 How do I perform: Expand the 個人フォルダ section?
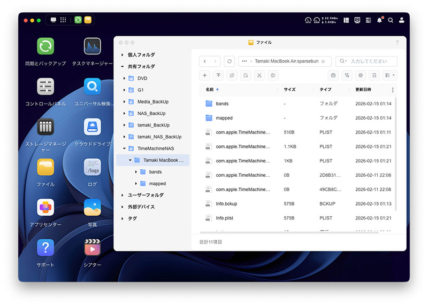pyautogui.click(x=122, y=55)
